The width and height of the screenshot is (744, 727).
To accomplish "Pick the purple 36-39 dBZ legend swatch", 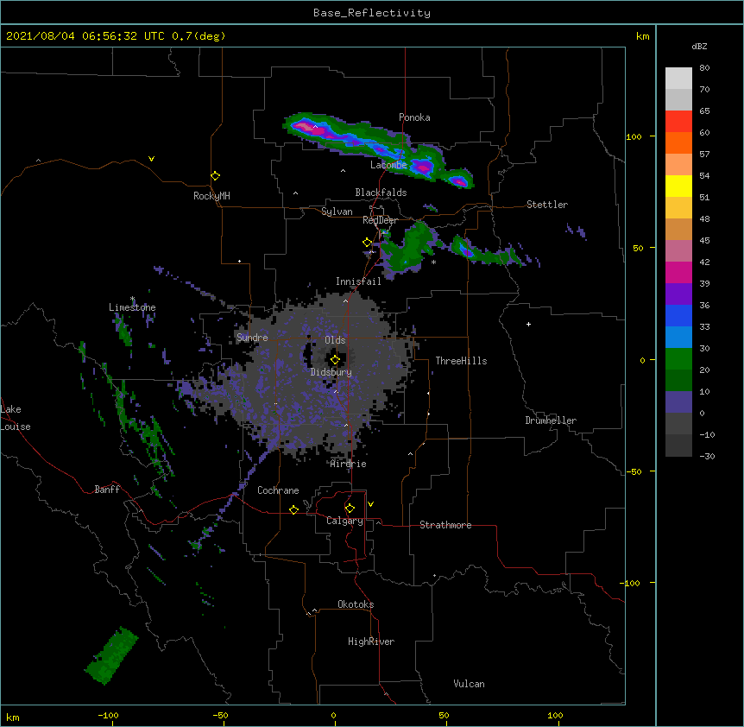I will [678, 294].
